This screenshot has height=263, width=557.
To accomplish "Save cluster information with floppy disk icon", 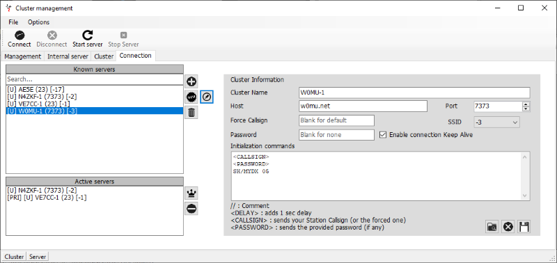I will coord(524,227).
